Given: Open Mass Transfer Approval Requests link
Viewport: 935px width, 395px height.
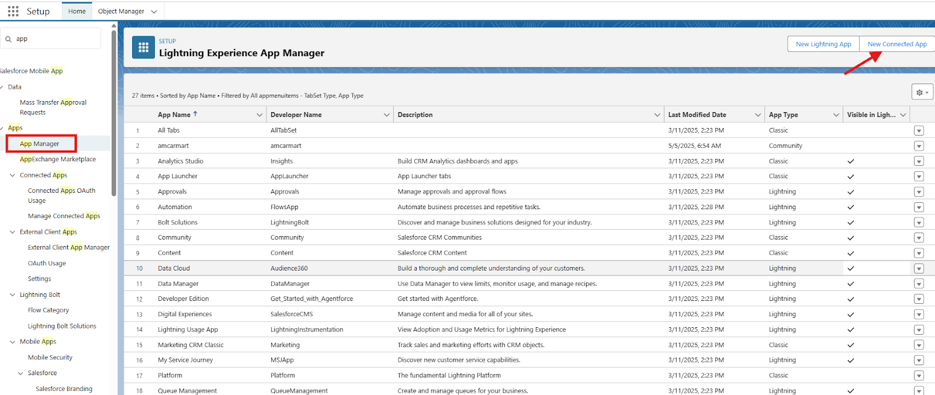Looking at the screenshot, I should [53, 108].
